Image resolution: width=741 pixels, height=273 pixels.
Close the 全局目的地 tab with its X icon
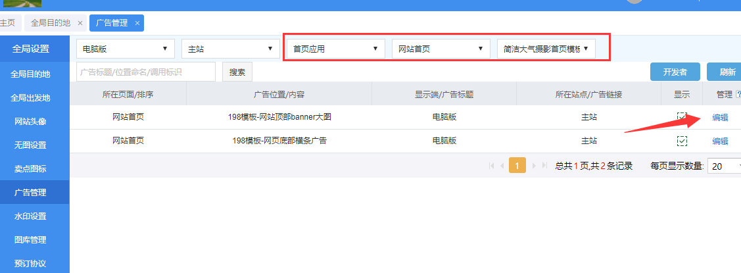tap(80, 23)
